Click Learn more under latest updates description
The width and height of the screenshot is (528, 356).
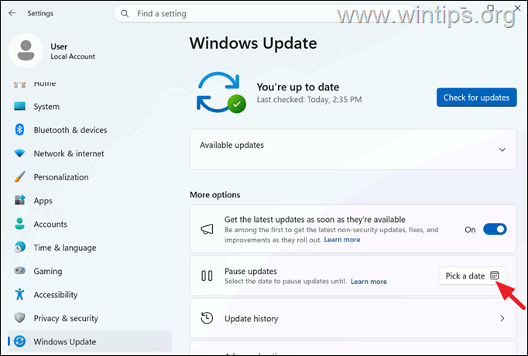click(x=342, y=240)
